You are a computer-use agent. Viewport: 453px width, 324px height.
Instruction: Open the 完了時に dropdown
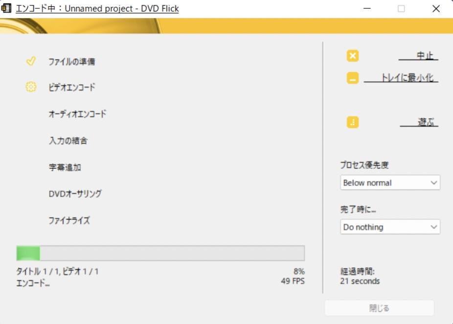coord(390,227)
